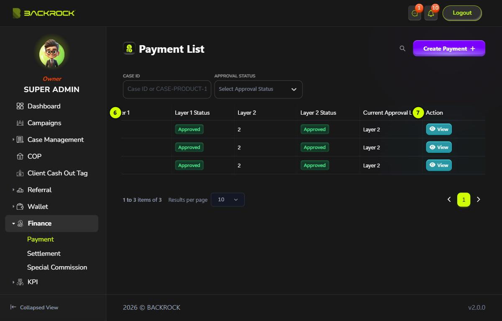Click the Dashboard grid icon
502x321 pixels.
coord(20,106)
